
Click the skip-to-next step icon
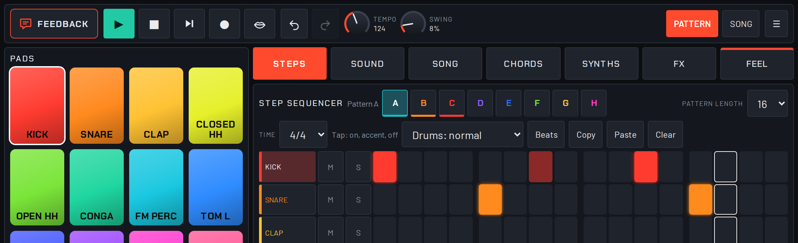189,24
